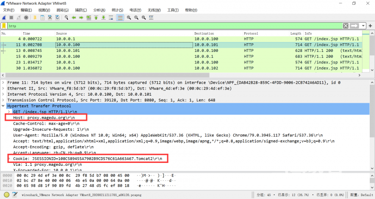Viewport: 375px width, 199px height.
Task: Open a capture file via folder icon
Action: click(x=35, y=17)
